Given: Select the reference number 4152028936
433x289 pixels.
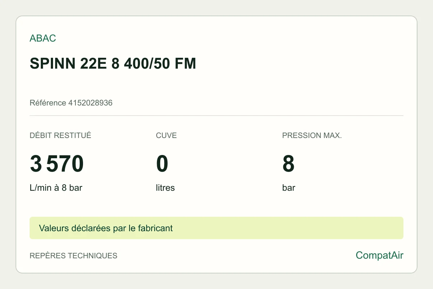Looking at the screenshot, I should point(90,103).
